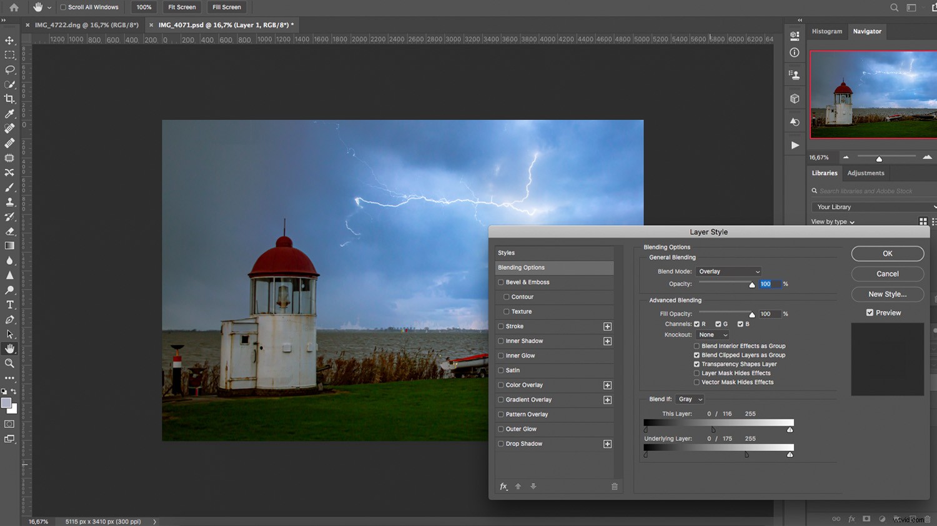Click the New Style button

[887, 294]
